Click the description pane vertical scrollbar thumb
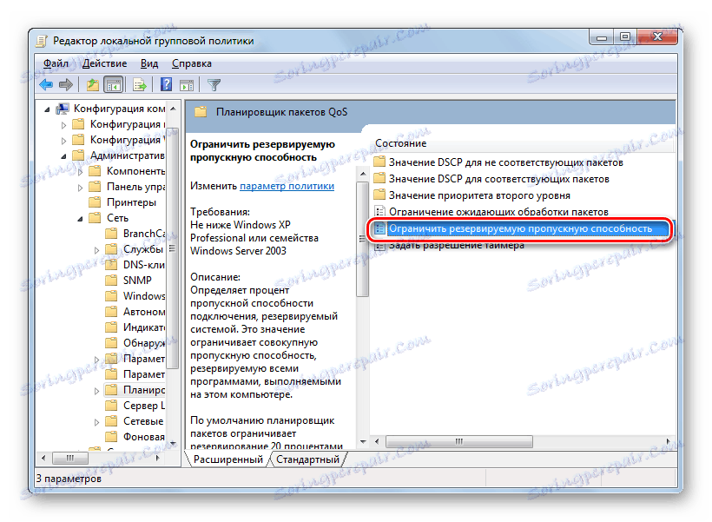 [362, 239]
